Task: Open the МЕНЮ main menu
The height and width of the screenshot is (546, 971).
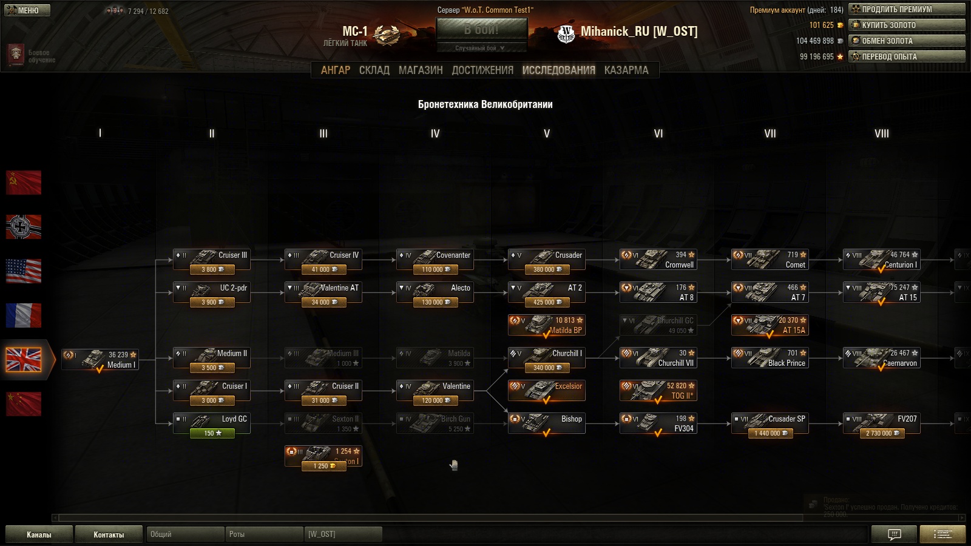Action: pyautogui.click(x=27, y=10)
